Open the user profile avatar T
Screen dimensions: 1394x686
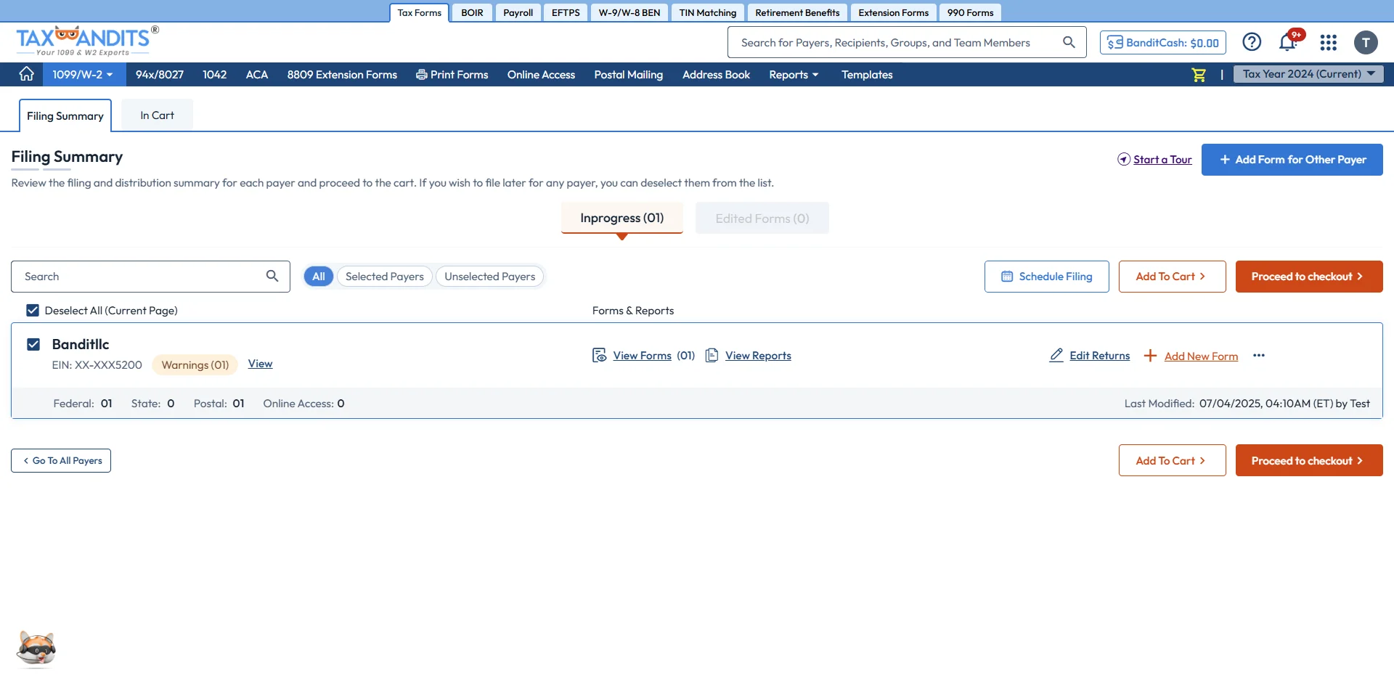[1366, 43]
